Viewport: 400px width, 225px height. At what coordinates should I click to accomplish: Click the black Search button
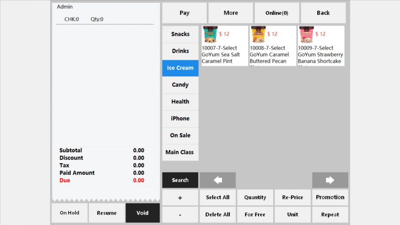180,180
